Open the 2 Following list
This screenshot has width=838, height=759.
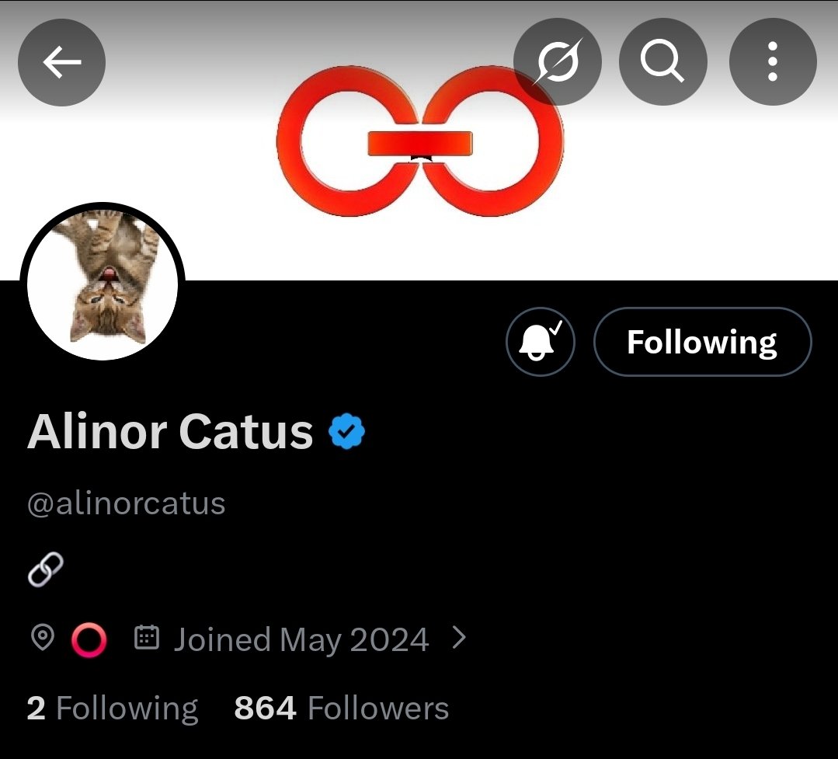112,709
